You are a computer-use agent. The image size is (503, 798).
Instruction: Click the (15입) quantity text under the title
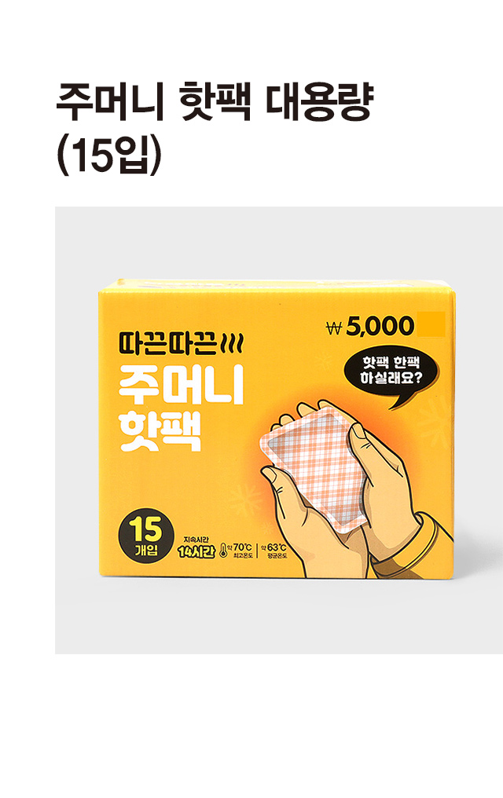[108, 156]
